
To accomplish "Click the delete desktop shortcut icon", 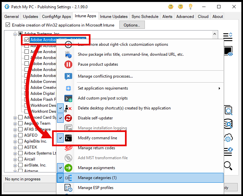I will pyautogui.click(x=68, y=108).
